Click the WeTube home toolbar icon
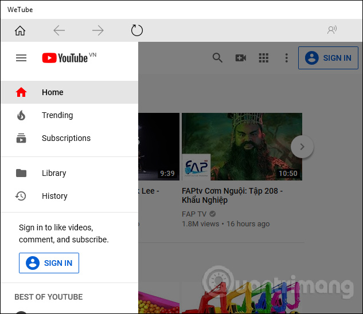The width and height of the screenshot is (363, 314). [20, 30]
